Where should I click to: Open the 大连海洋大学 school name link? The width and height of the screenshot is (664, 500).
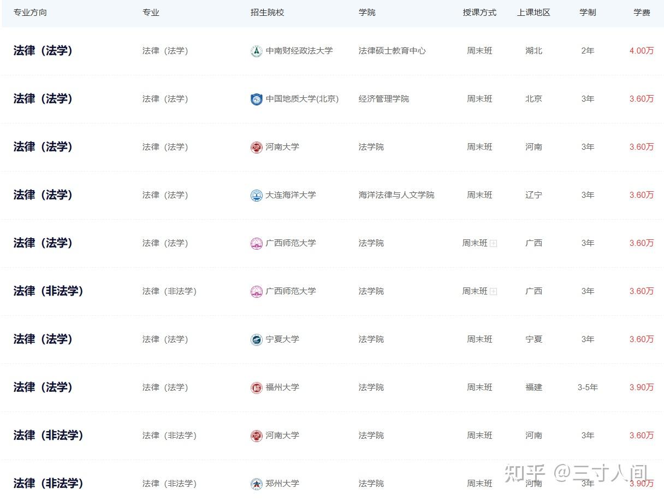tap(290, 195)
